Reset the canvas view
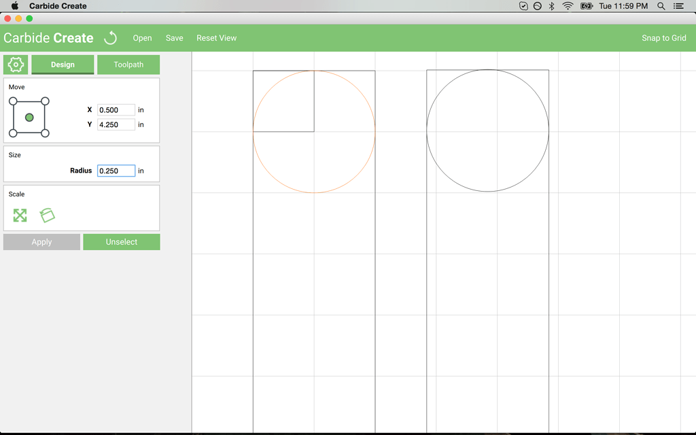 pos(217,38)
